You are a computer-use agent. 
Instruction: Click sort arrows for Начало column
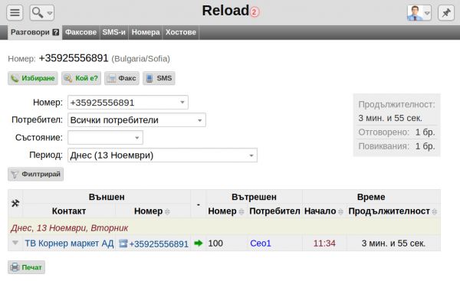tap(340, 211)
